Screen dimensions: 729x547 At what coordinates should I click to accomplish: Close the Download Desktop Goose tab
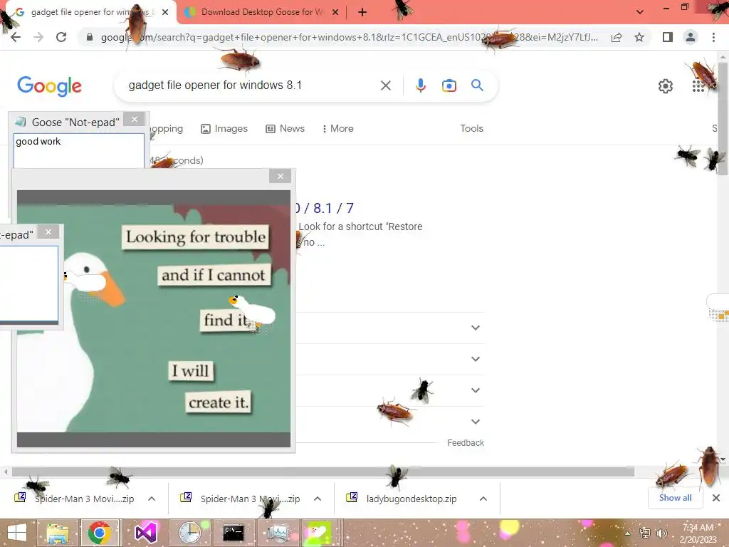tap(335, 12)
